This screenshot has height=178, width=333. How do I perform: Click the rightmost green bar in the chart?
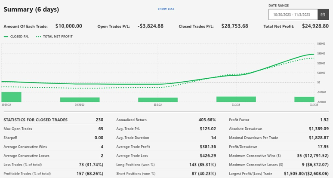[x=304, y=99]
